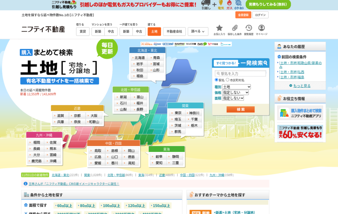Open the マイページ user icon
Viewport: 338px width, 214px height.
261,28
